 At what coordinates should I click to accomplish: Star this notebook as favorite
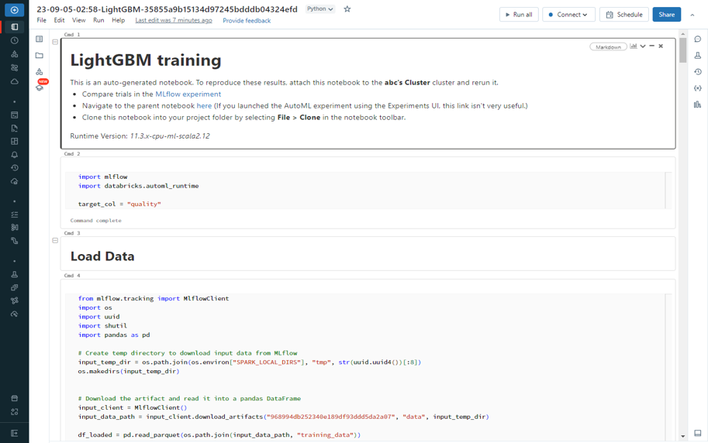347,9
